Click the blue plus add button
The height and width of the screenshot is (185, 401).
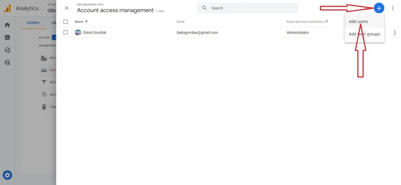(379, 8)
